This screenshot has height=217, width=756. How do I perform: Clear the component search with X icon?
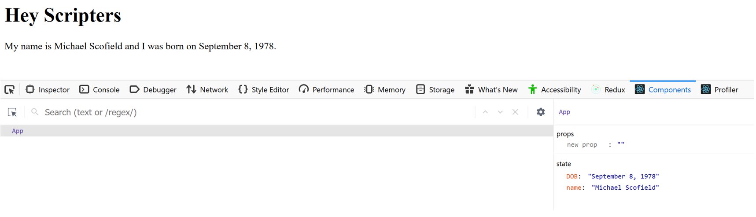click(515, 112)
